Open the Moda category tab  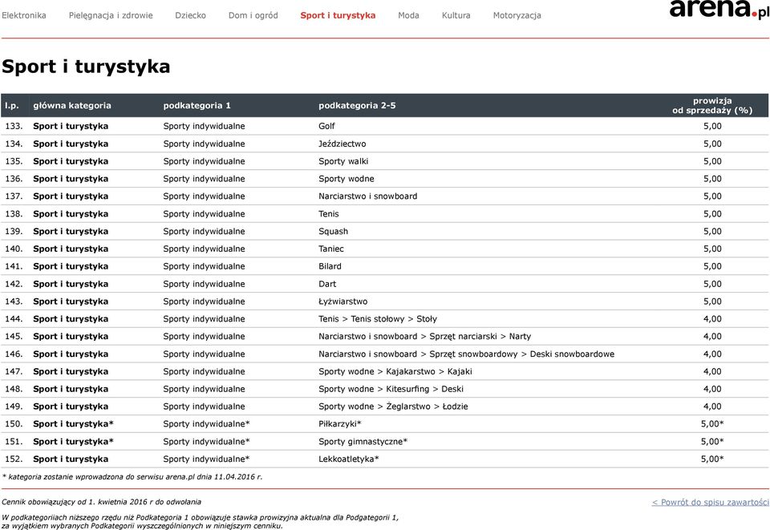coord(408,15)
